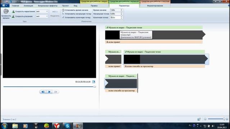Click the thumbnail size icon in status bar
Viewport: 230px width, 129px height.
tap(199, 119)
